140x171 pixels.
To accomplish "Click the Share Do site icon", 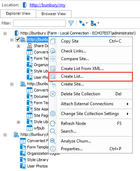I will pos(30,46).
